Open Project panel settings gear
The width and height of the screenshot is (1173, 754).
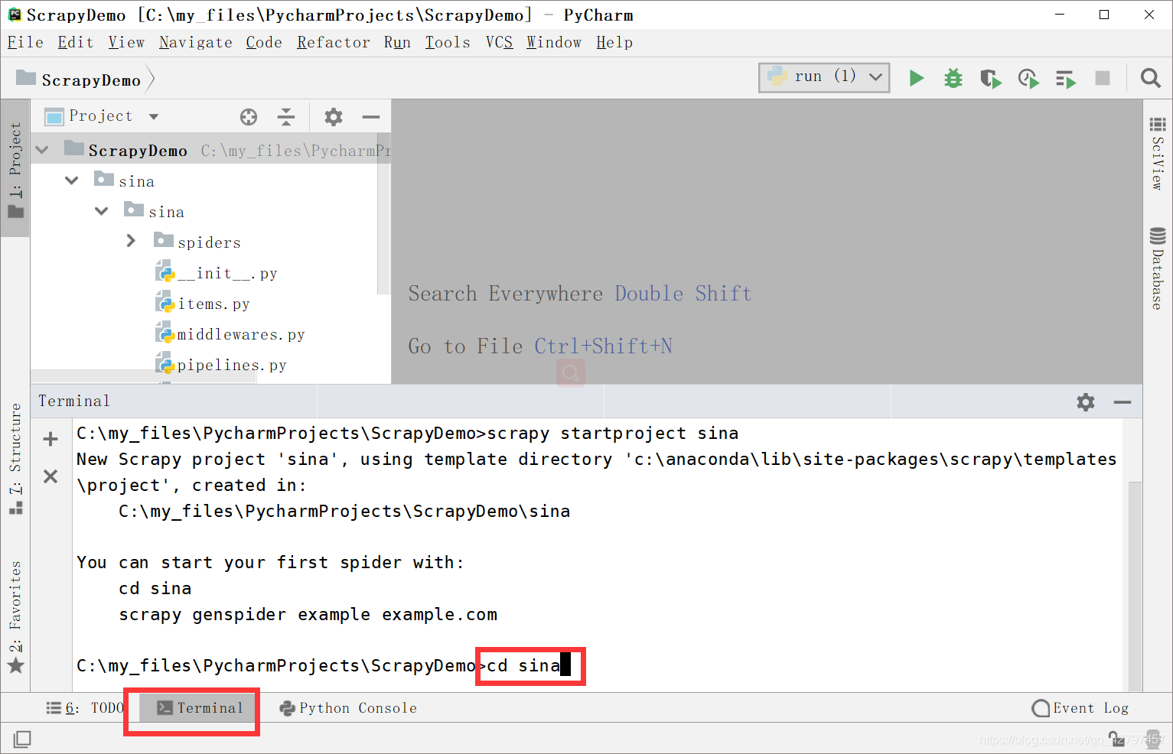coord(333,117)
